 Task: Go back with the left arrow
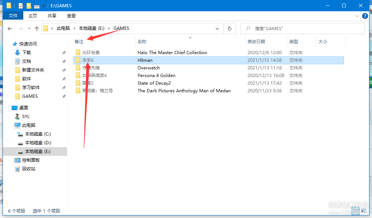10,29
